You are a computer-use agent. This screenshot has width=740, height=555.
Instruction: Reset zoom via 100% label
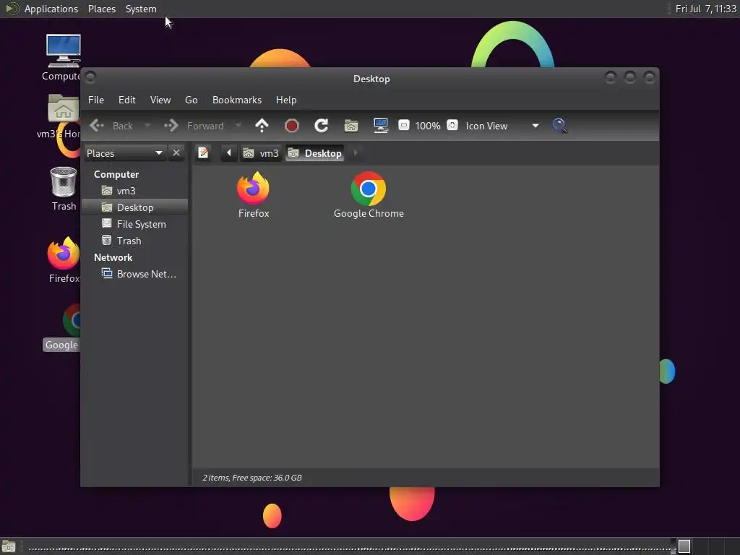click(x=428, y=126)
